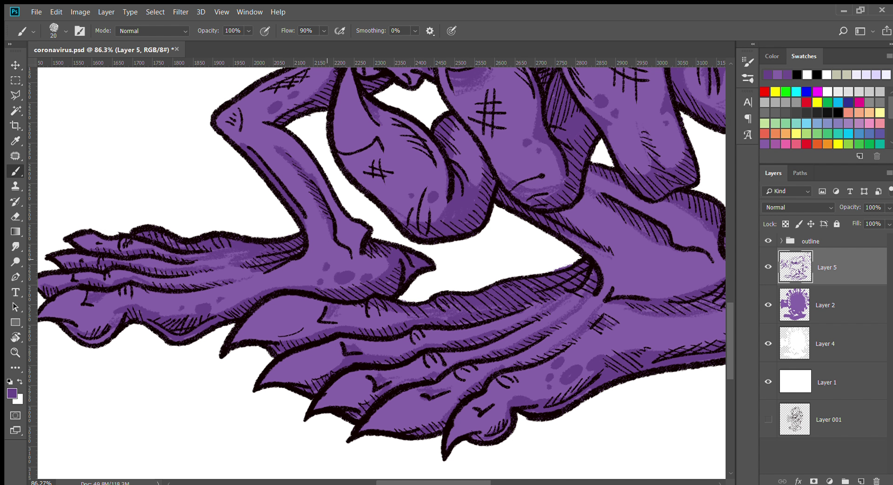
Task: Open the brush Mode dropdown
Action: click(x=153, y=31)
